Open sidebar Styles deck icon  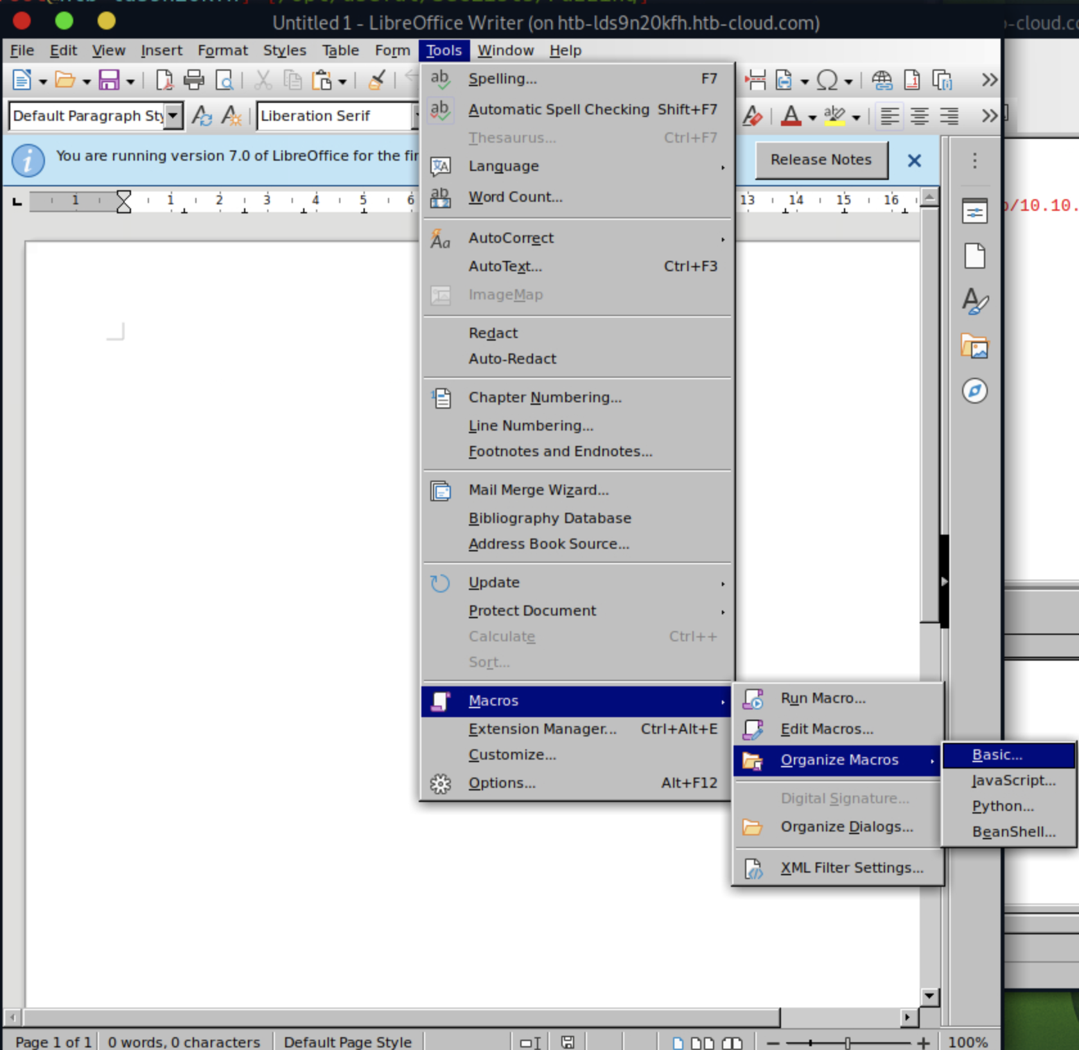975,301
